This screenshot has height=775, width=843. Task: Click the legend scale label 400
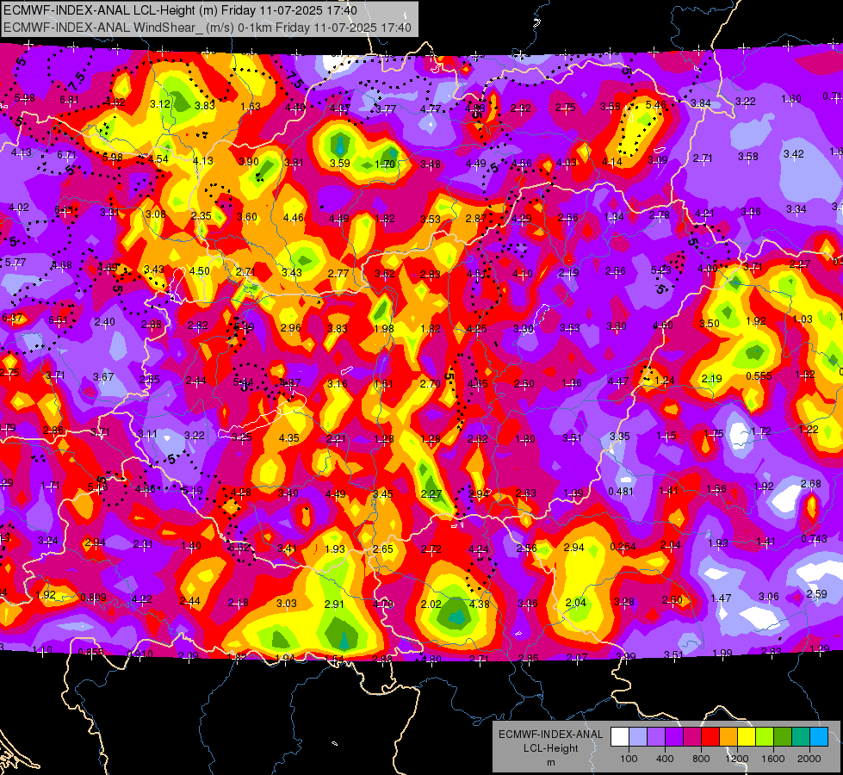[665, 759]
